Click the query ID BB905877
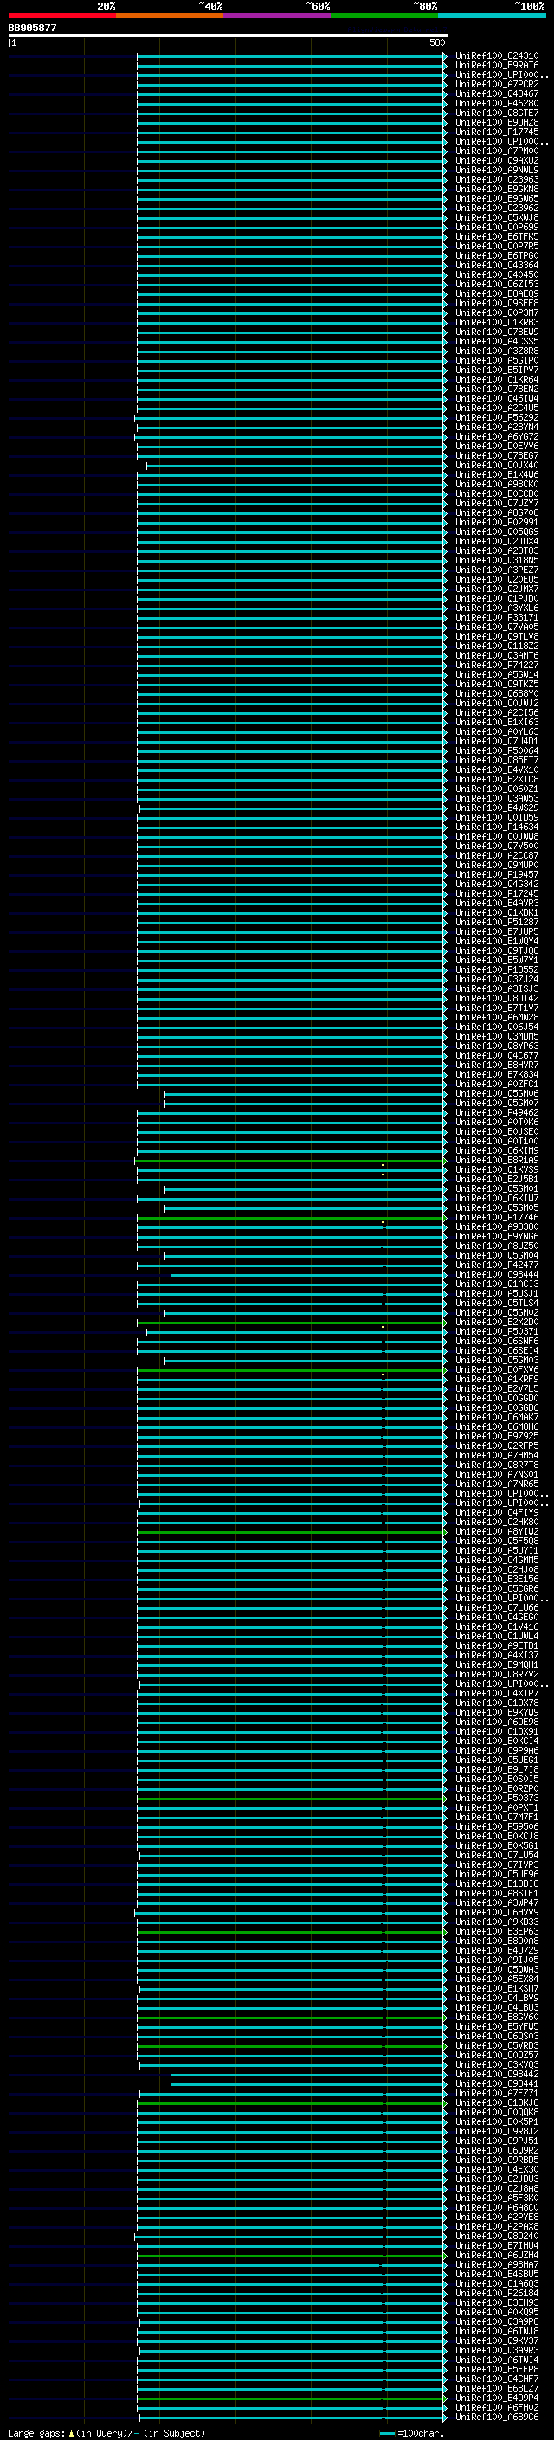Screen dimensions: 554x2440 (32, 28)
